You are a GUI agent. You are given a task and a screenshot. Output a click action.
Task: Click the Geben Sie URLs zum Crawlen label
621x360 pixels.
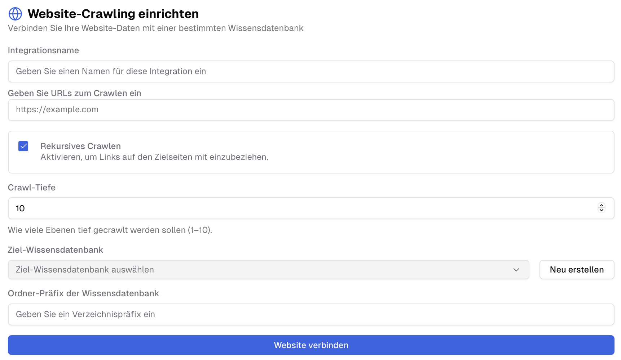click(75, 93)
